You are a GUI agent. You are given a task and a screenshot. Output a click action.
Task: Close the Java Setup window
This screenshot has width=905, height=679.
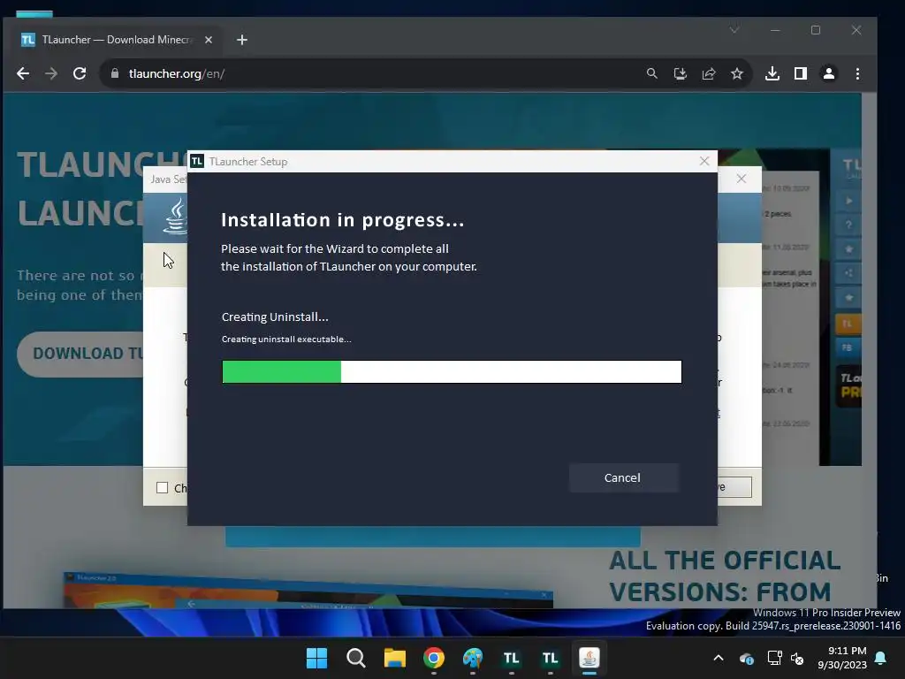pyautogui.click(x=741, y=179)
